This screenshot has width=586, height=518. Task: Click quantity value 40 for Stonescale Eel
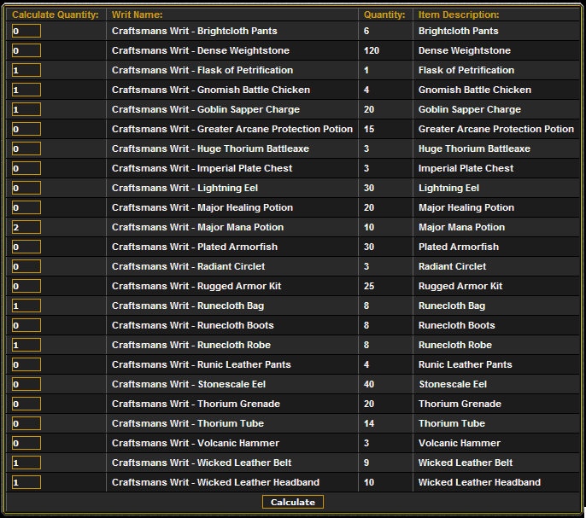pyautogui.click(x=369, y=384)
